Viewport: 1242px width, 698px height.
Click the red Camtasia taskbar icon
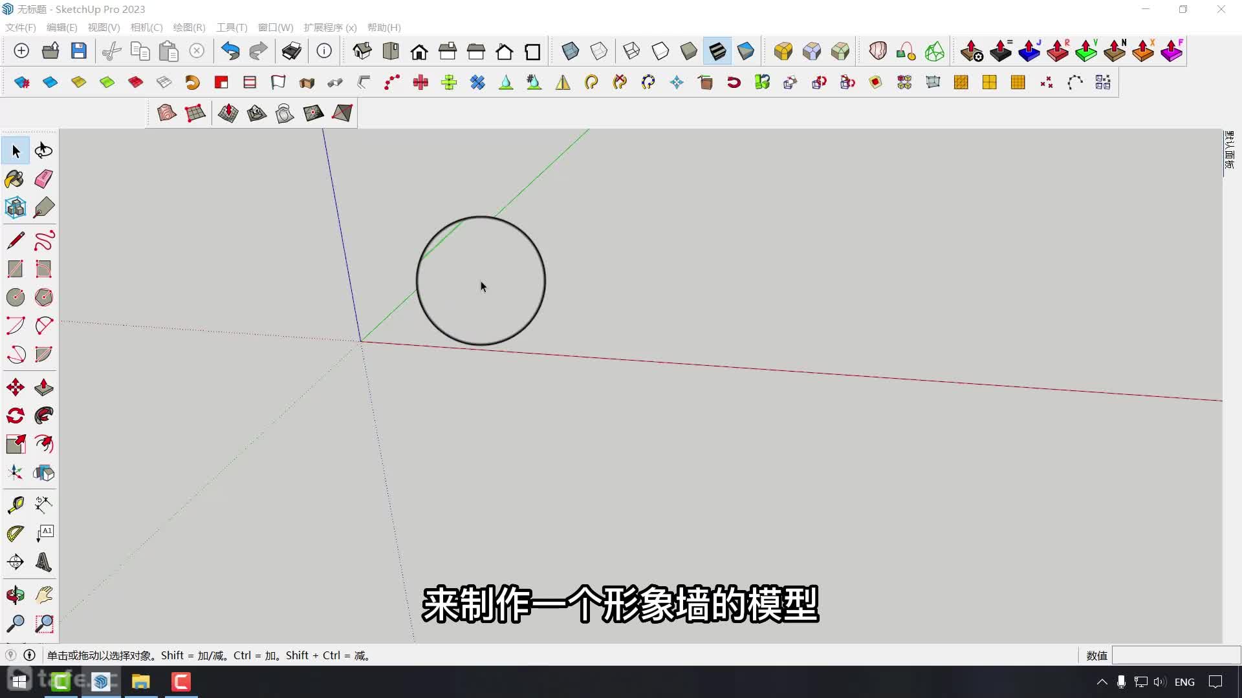(181, 681)
